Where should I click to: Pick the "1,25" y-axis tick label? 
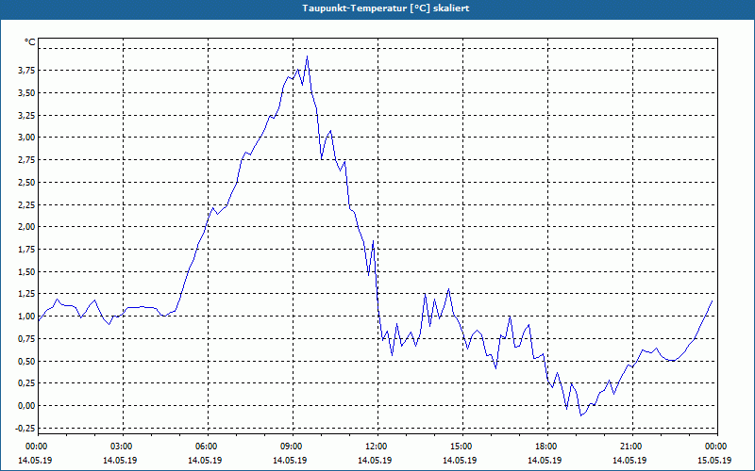coord(26,294)
